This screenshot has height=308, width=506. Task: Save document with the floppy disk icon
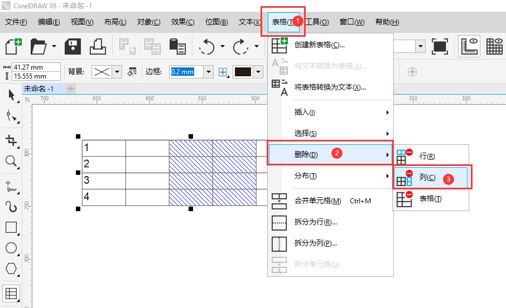point(73,46)
